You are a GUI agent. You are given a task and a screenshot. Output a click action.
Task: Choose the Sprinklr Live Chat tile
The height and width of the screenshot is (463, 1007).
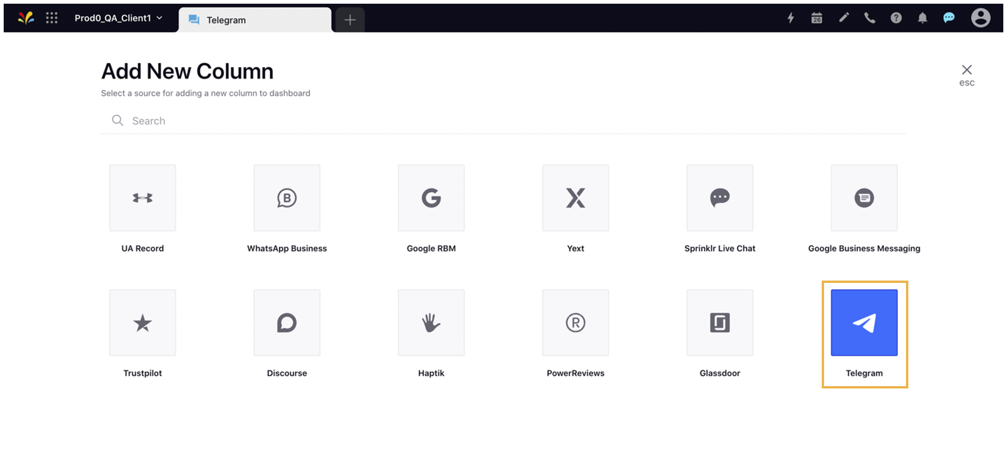coord(720,198)
